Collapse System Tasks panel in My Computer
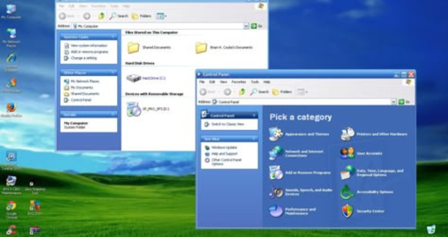448x237 pixels. (113, 37)
